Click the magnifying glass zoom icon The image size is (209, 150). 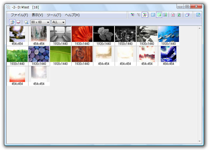click(x=26, y=22)
